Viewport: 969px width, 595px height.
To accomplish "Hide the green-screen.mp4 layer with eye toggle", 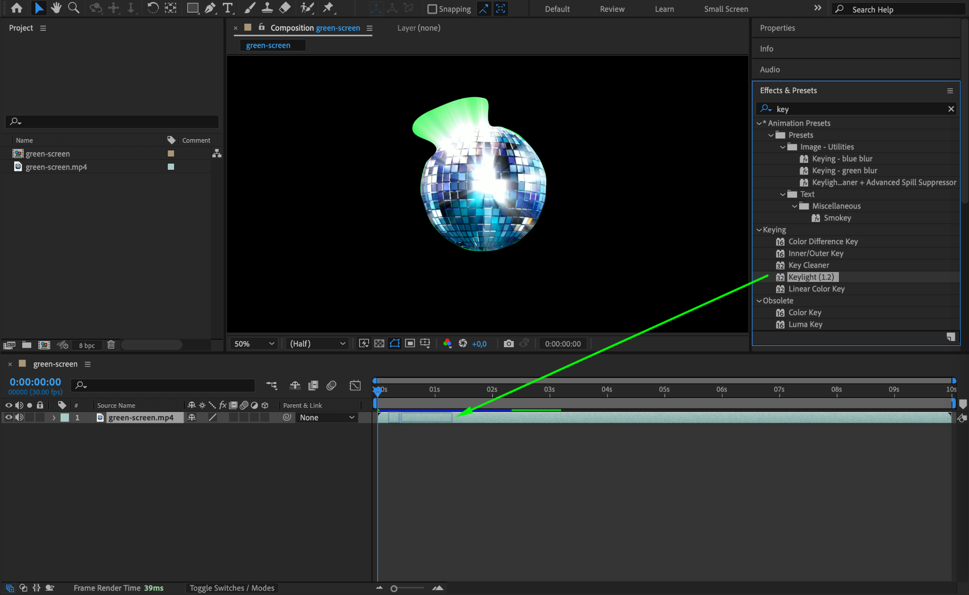I will pos(9,417).
